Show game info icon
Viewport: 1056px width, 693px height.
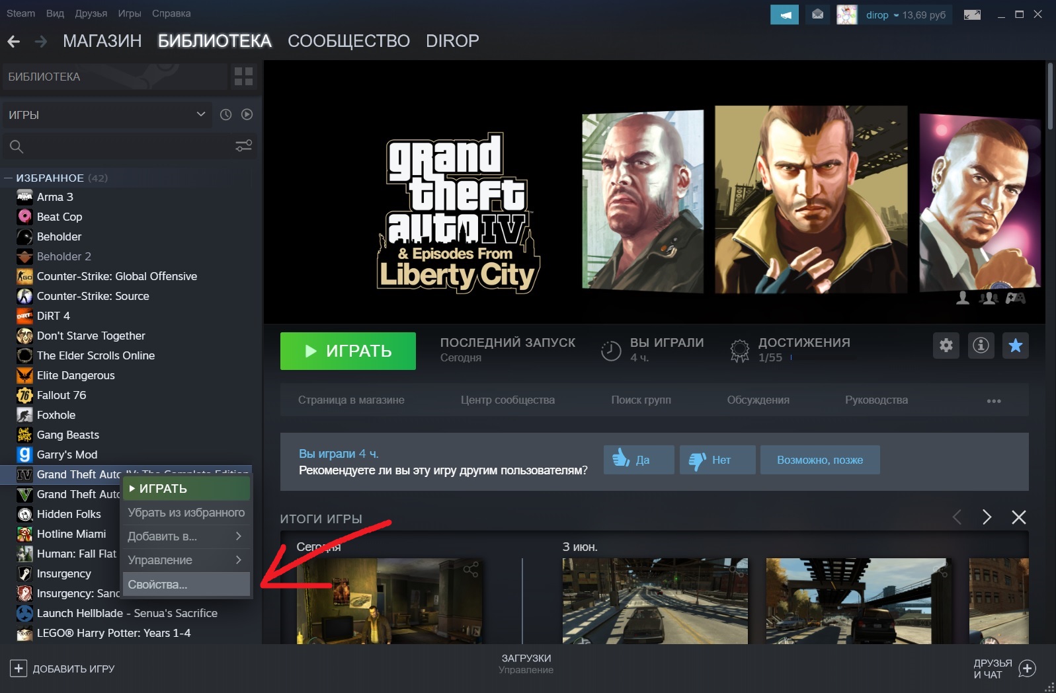tap(981, 345)
